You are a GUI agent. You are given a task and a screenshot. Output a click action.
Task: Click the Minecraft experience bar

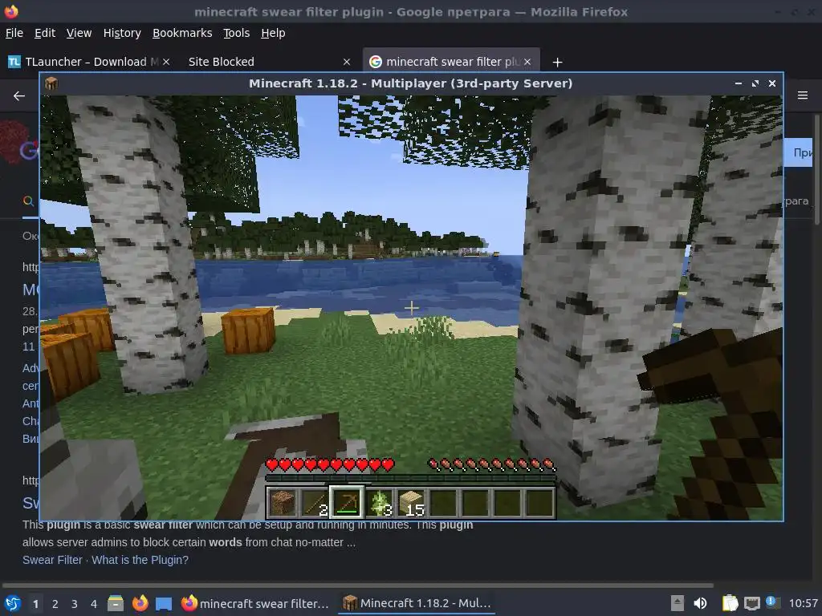pos(410,478)
